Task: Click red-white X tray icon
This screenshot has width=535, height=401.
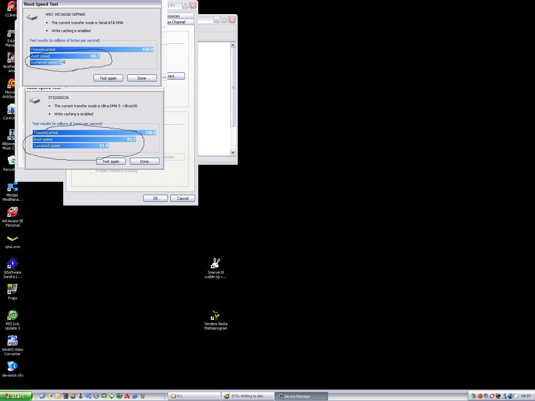Action: 492,396
